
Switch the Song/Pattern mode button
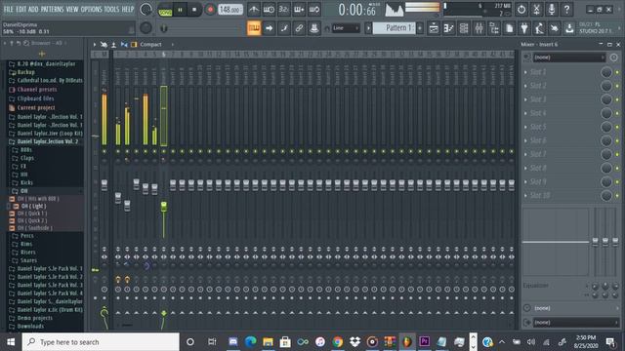[x=165, y=10]
